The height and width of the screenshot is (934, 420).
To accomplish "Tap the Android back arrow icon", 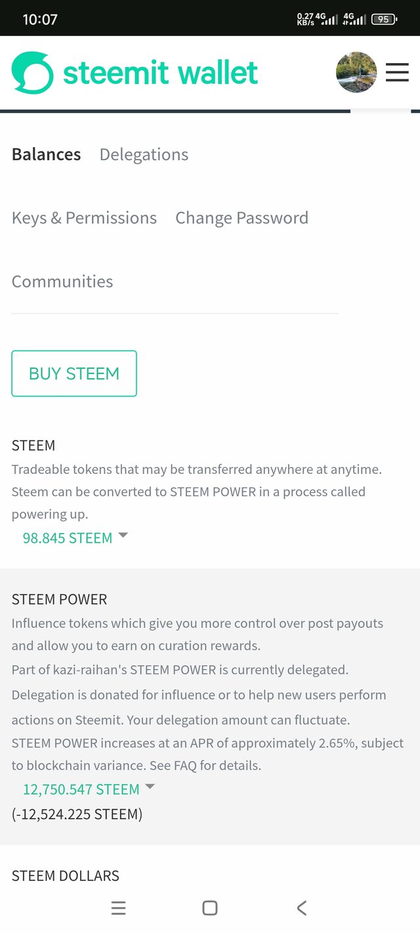I will click(301, 908).
